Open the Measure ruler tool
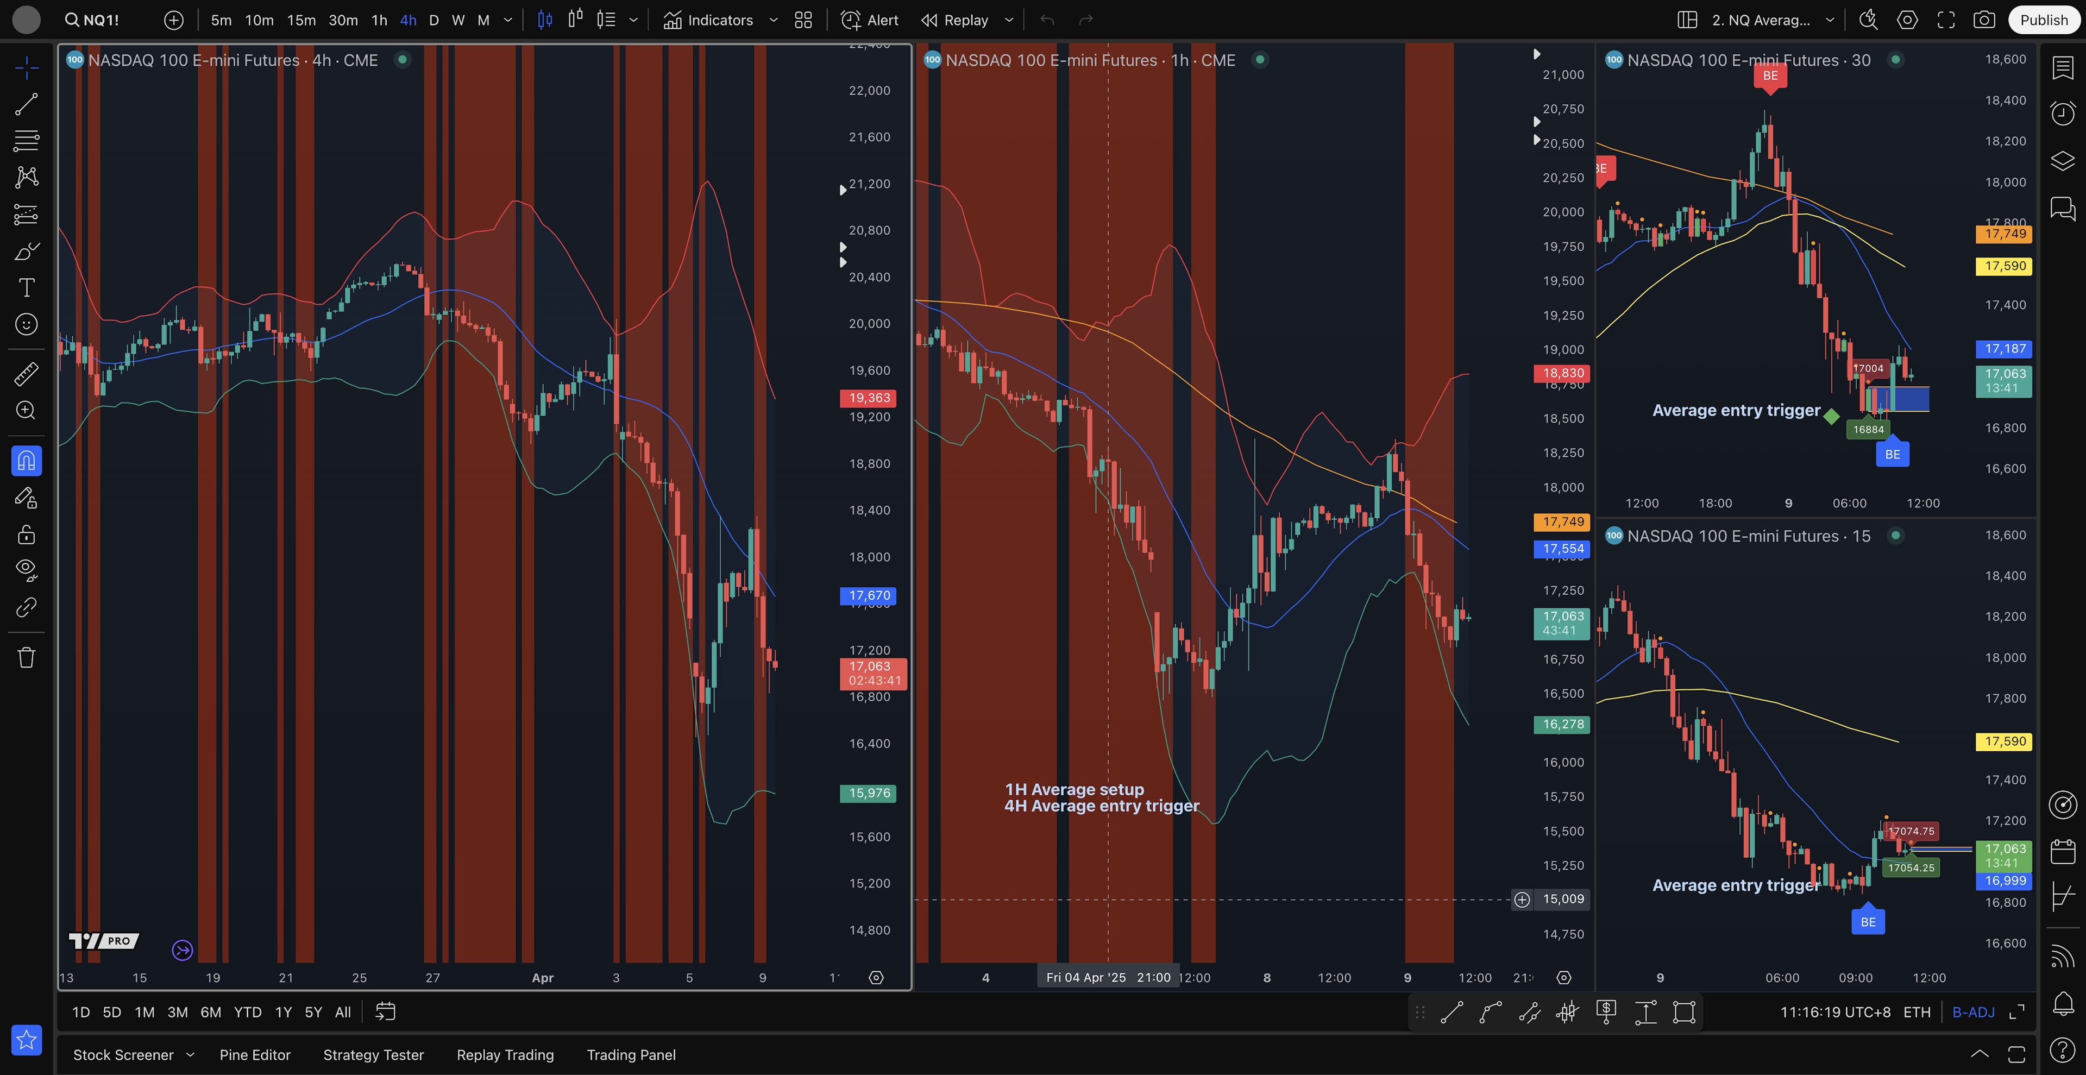The width and height of the screenshot is (2086, 1075). (26, 373)
